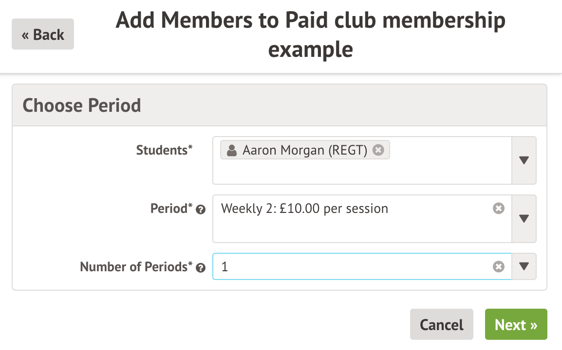Show help tooltip for Period field

click(200, 210)
